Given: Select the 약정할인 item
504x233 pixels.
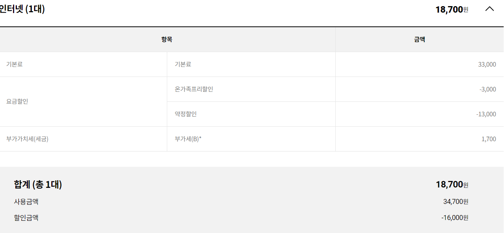Looking at the screenshot, I should point(186,114).
